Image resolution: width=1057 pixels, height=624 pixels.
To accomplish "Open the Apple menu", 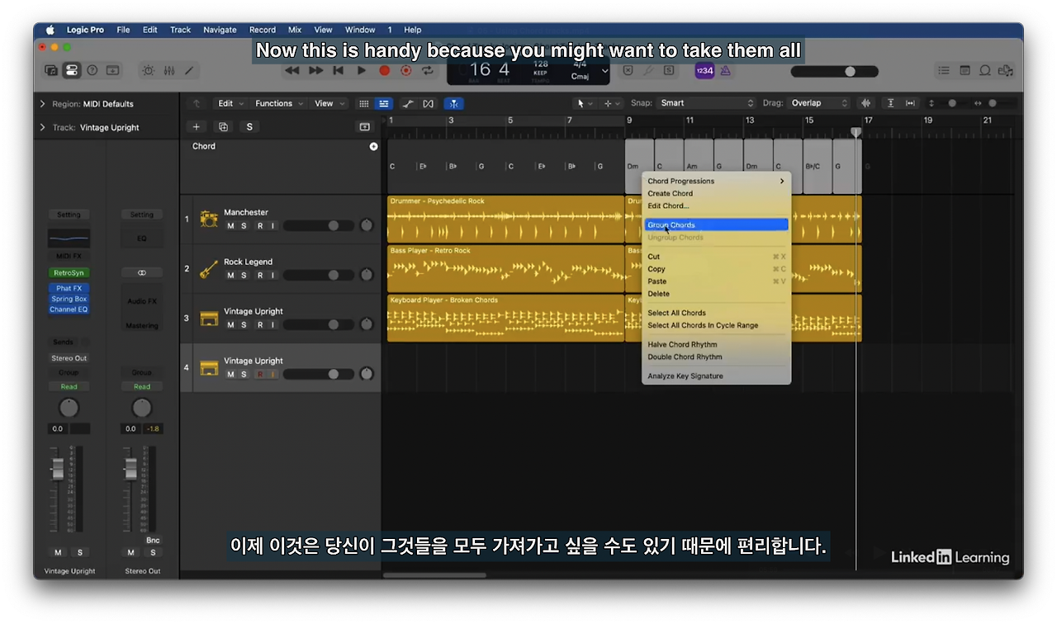I will 50,30.
